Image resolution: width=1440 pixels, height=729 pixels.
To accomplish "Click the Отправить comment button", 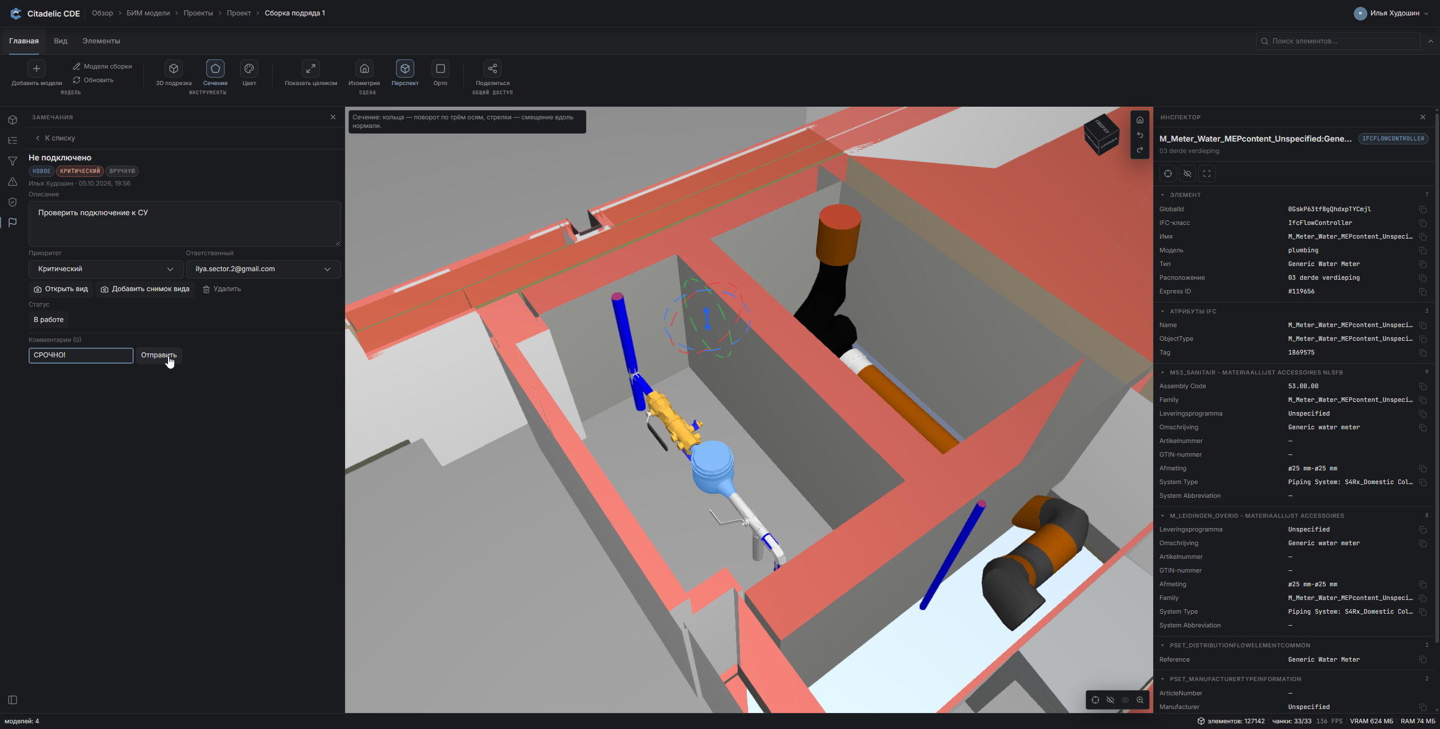I will pyautogui.click(x=159, y=355).
